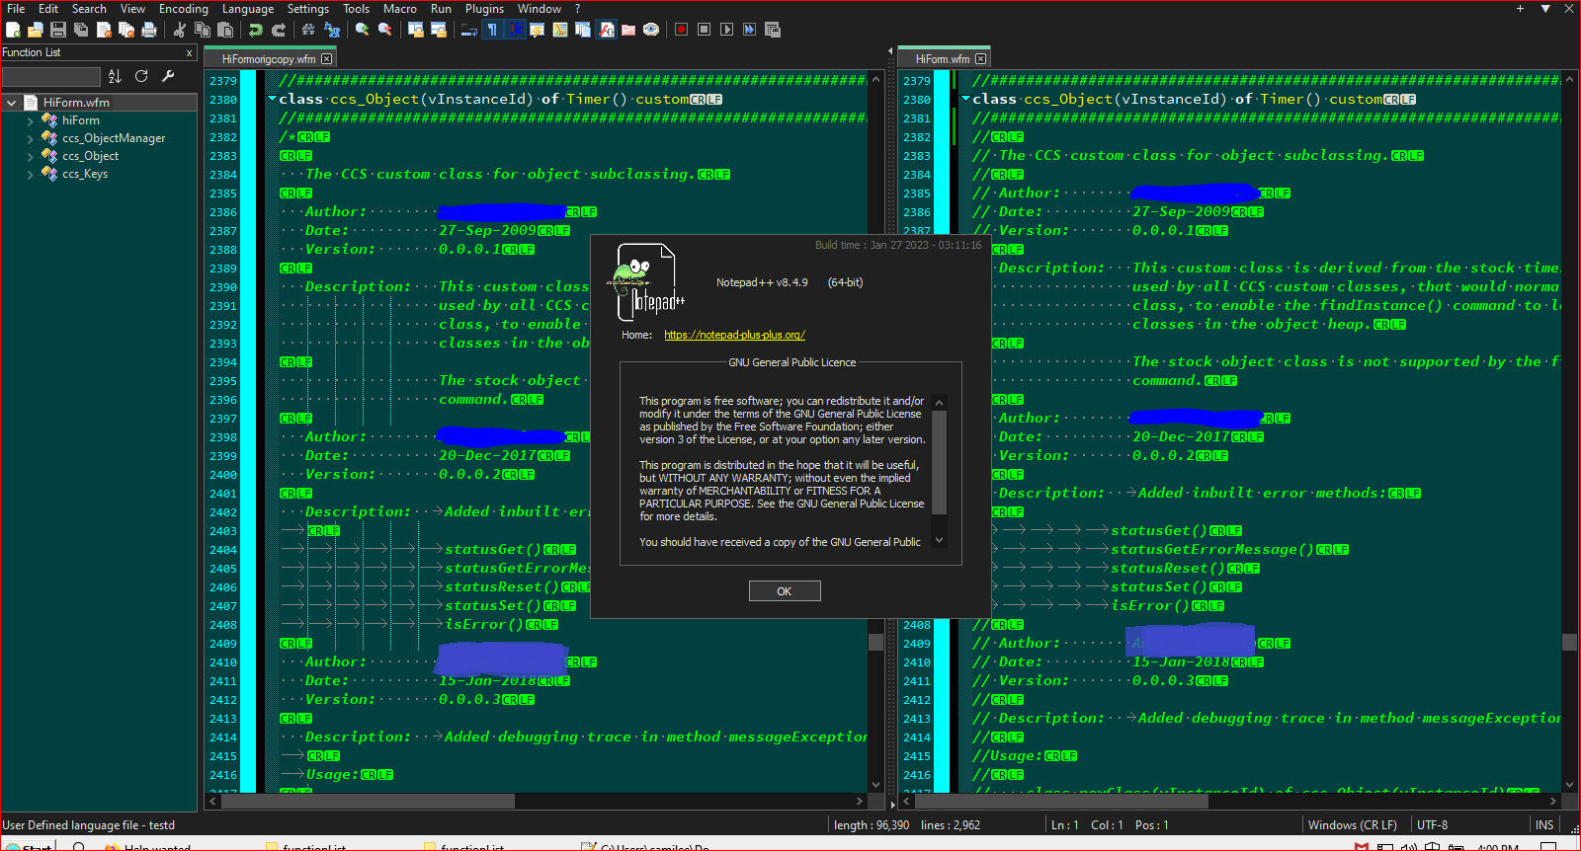Collapse the HiForm.wfm root node

(x=11, y=103)
